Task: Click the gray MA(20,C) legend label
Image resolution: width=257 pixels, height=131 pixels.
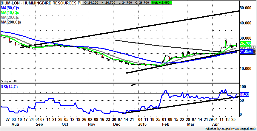Action: [x=10, y=17]
